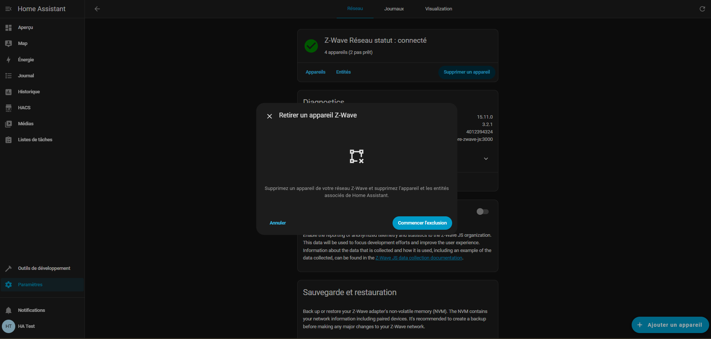The height and width of the screenshot is (339, 711).
Task: Open the Paramètres gear item
Action: coord(30,285)
